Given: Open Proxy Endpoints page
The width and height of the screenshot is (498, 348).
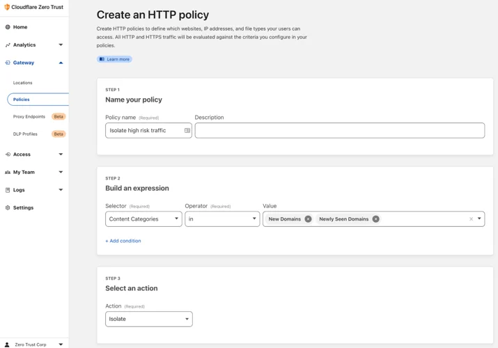Looking at the screenshot, I should tap(29, 117).
